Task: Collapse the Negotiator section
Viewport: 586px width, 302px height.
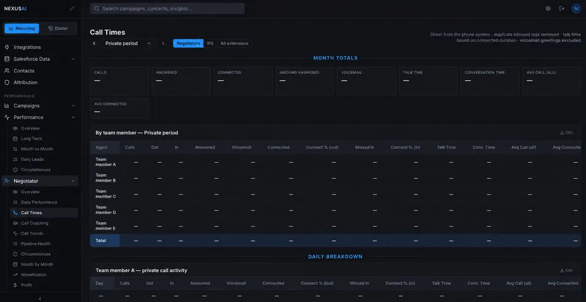Action: point(73,181)
